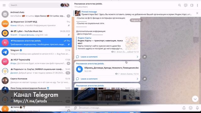Select the Рекламное агентство JetAds chat row

(36, 43)
